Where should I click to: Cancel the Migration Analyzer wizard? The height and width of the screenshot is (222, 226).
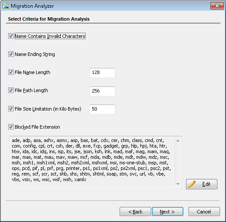(x=204, y=212)
